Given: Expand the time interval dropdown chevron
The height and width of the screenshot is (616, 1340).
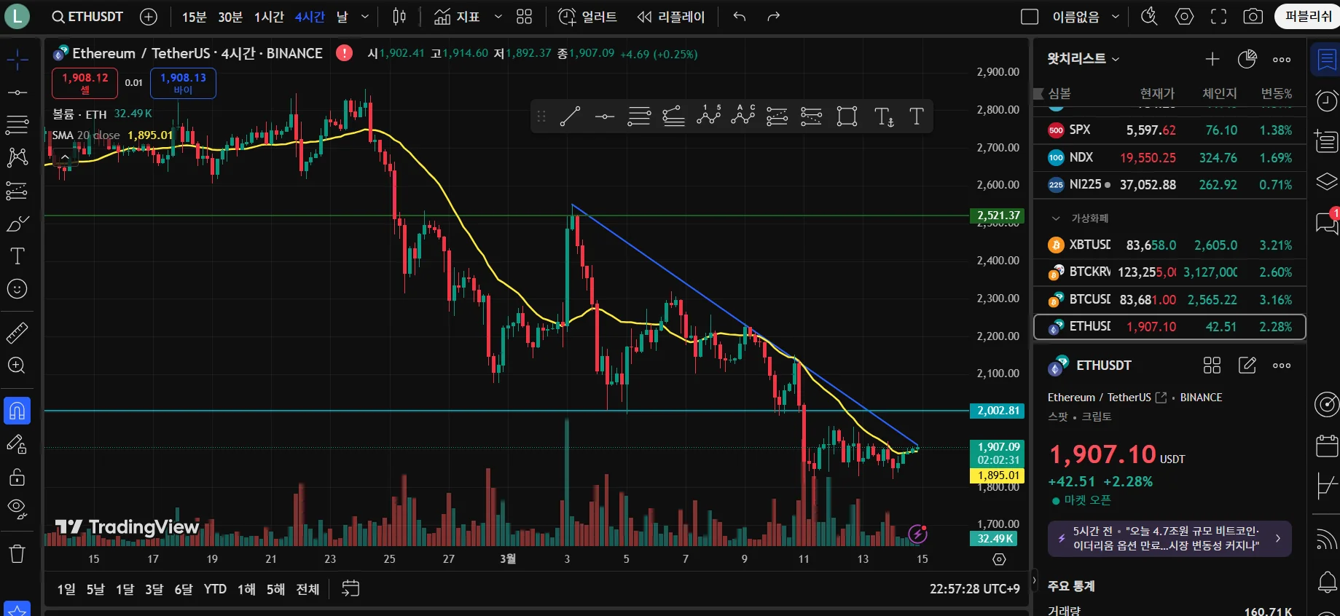Looking at the screenshot, I should [x=365, y=17].
